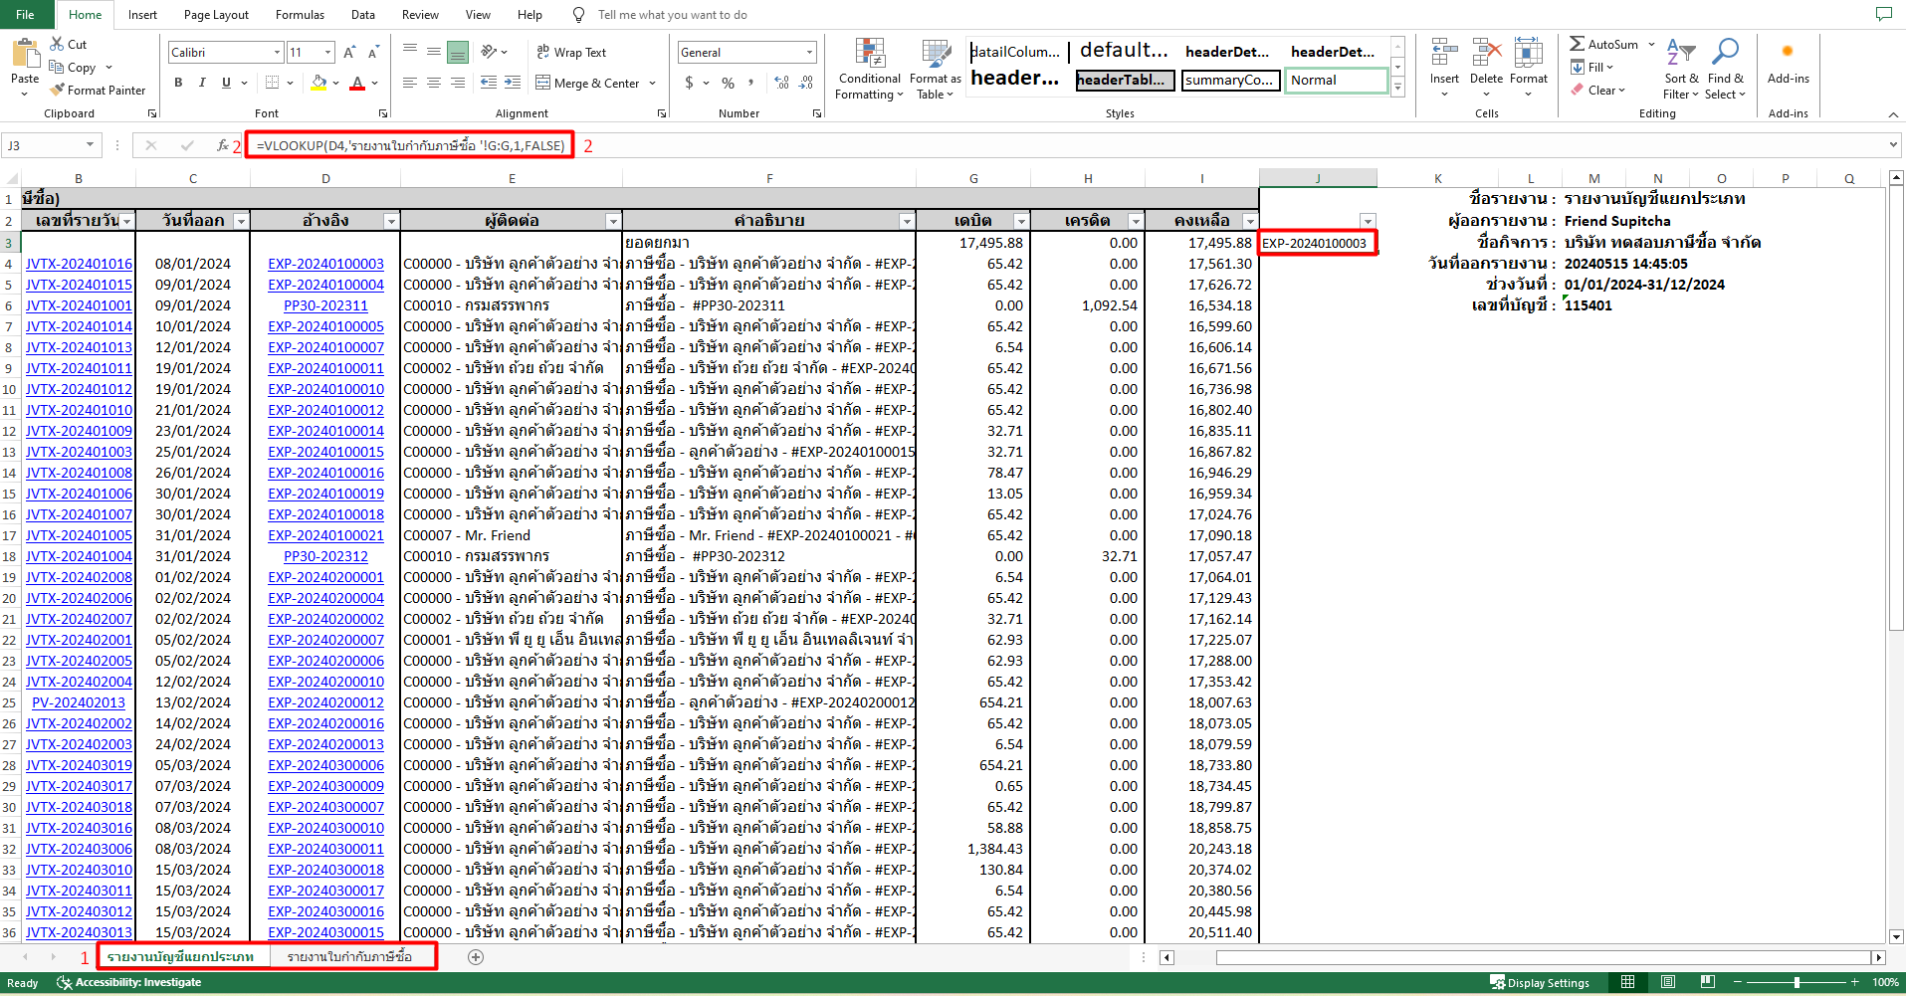Switch to the Review tab
This screenshot has width=1906, height=996.
click(420, 15)
